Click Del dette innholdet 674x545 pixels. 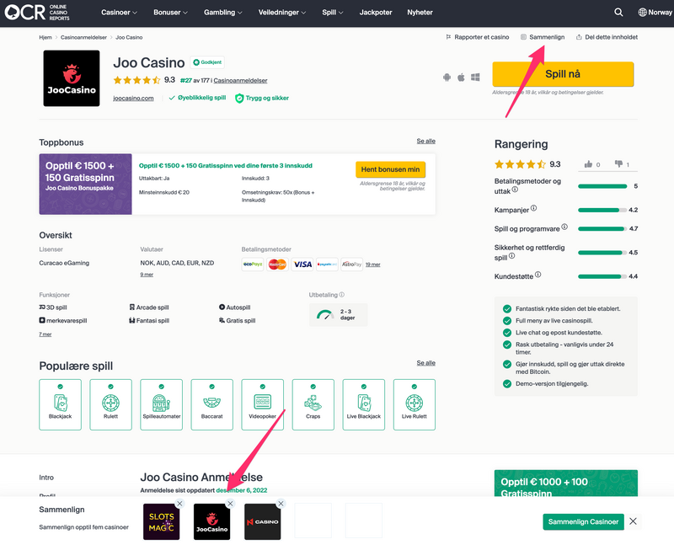point(607,37)
